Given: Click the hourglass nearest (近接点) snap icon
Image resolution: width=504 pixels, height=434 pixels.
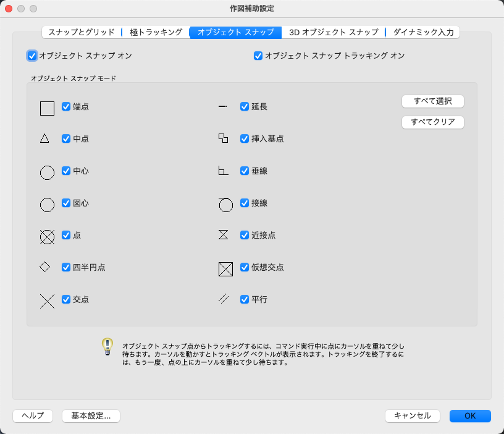Looking at the screenshot, I should [224, 234].
